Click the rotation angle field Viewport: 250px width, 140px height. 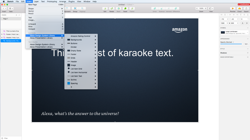pyautogui.click(x=245, y=19)
